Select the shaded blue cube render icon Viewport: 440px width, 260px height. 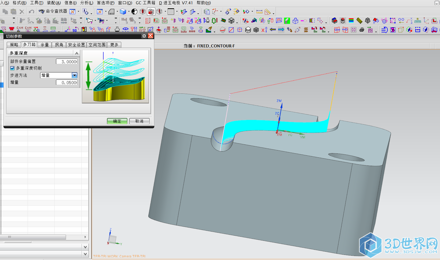pyautogui.click(x=123, y=12)
